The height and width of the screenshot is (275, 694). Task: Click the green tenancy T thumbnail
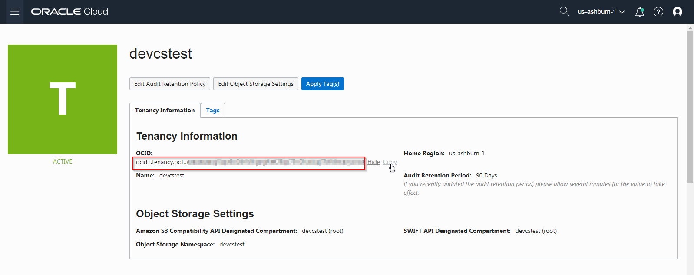63,99
